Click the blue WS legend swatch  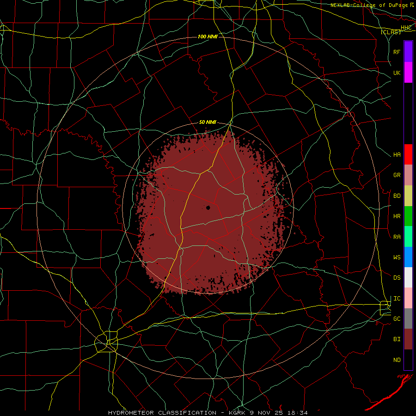pyautogui.click(x=408, y=257)
